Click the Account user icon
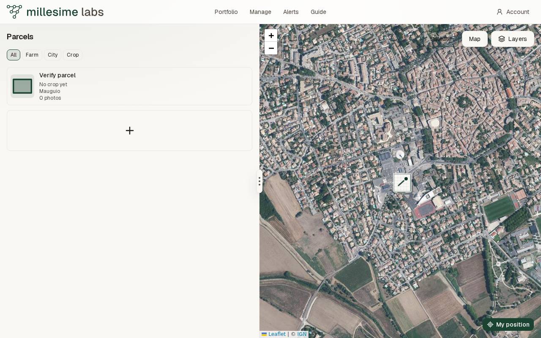 click(500, 12)
